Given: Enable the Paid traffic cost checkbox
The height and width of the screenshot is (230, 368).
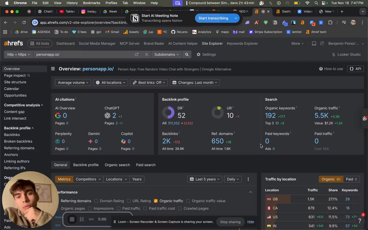Looking at the screenshot, I should 145,208.
